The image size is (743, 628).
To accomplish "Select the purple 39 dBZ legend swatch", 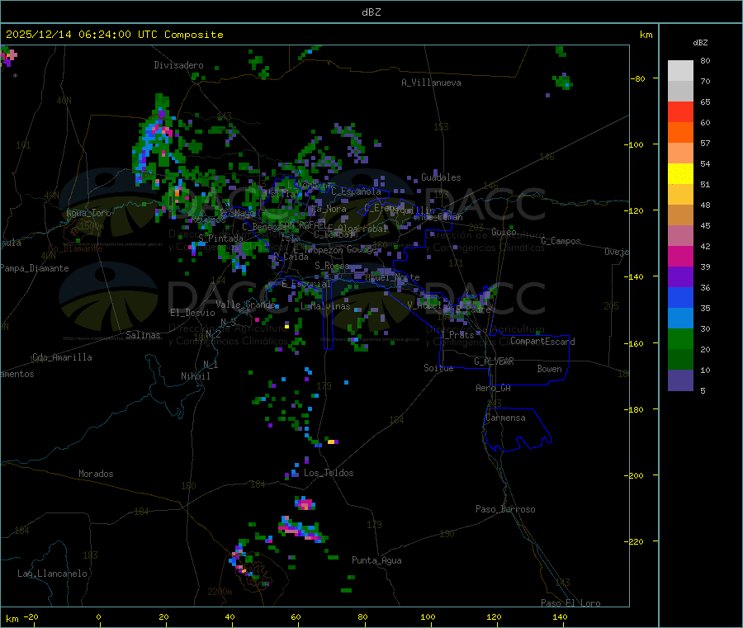I will (x=680, y=277).
